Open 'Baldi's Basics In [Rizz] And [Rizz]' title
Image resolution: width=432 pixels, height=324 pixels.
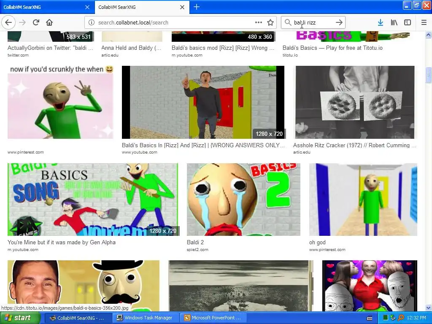[x=203, y=145]
